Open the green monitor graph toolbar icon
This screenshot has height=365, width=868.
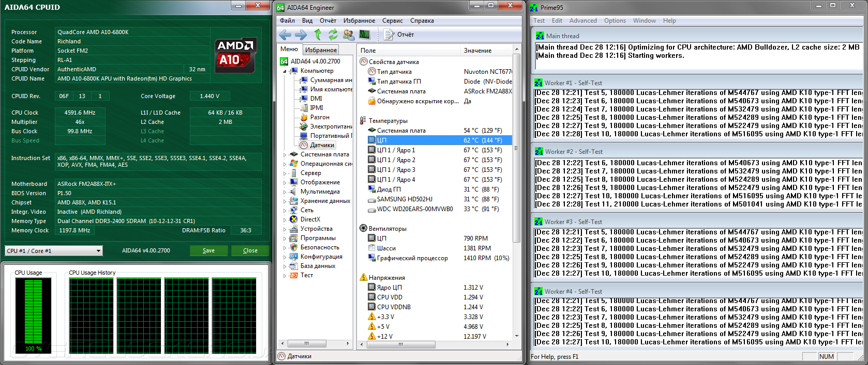click(x=365, y=35)
